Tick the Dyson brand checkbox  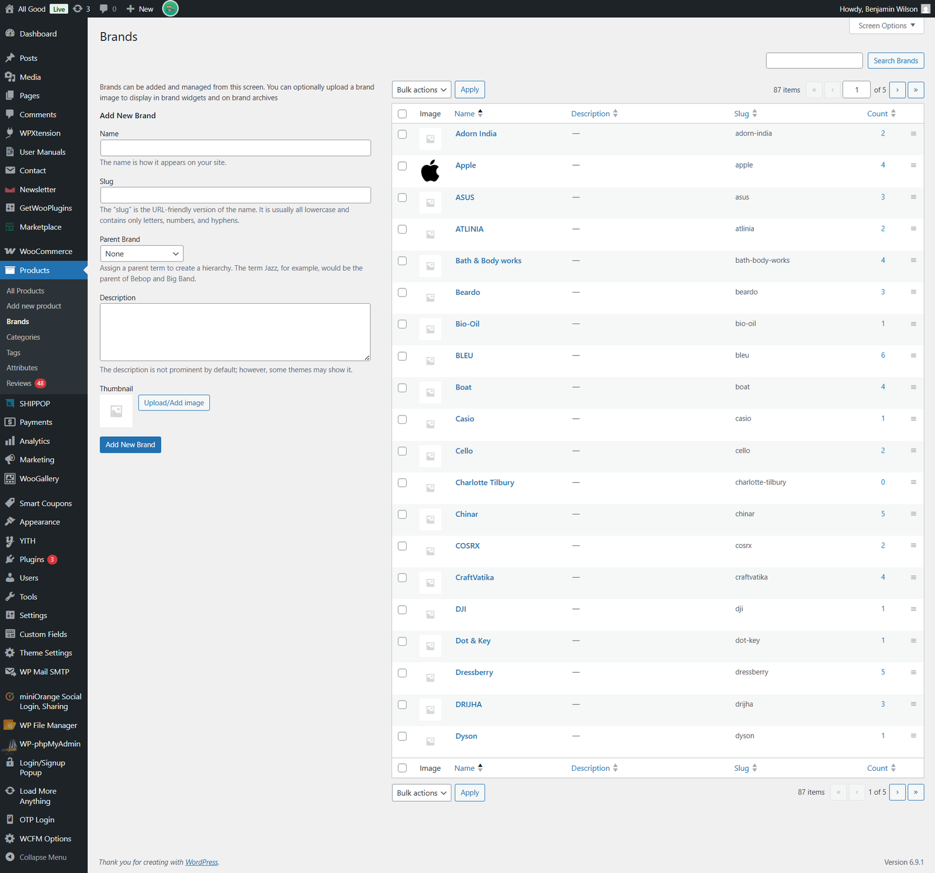click(402, 736)
